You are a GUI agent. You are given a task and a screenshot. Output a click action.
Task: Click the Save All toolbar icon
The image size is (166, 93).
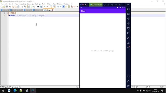pyautogui.click(x=10, y=7)
